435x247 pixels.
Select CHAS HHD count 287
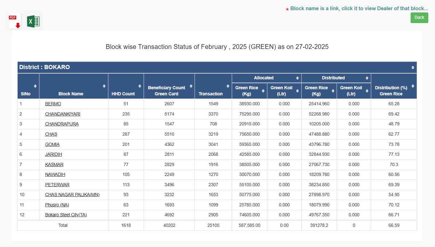pyautogui.click(x=126, y=134)
